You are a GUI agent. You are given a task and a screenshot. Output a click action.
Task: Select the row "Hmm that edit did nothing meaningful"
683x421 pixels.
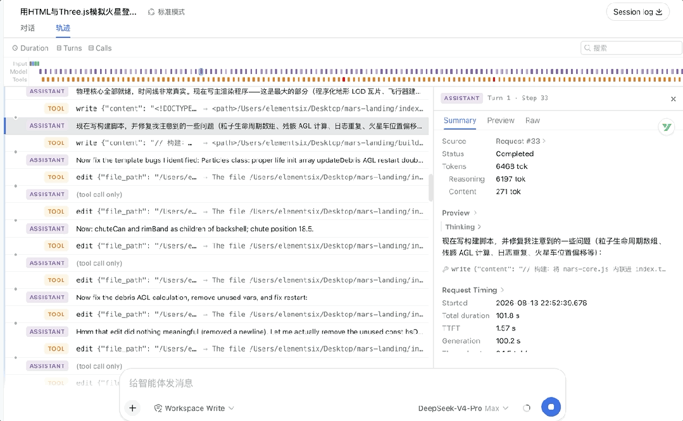(x=216, y=332)
